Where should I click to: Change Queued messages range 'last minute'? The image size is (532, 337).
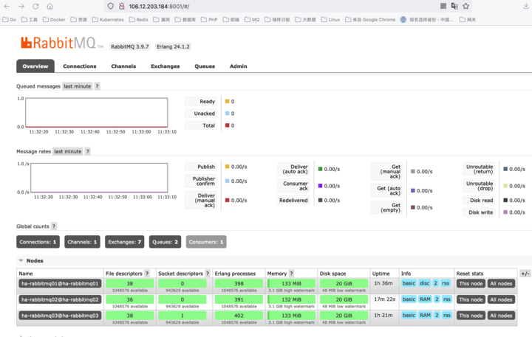[78, 86]
